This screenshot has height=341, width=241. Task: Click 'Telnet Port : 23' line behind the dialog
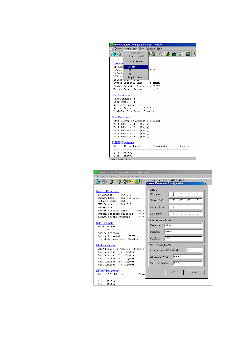point(111,208)
